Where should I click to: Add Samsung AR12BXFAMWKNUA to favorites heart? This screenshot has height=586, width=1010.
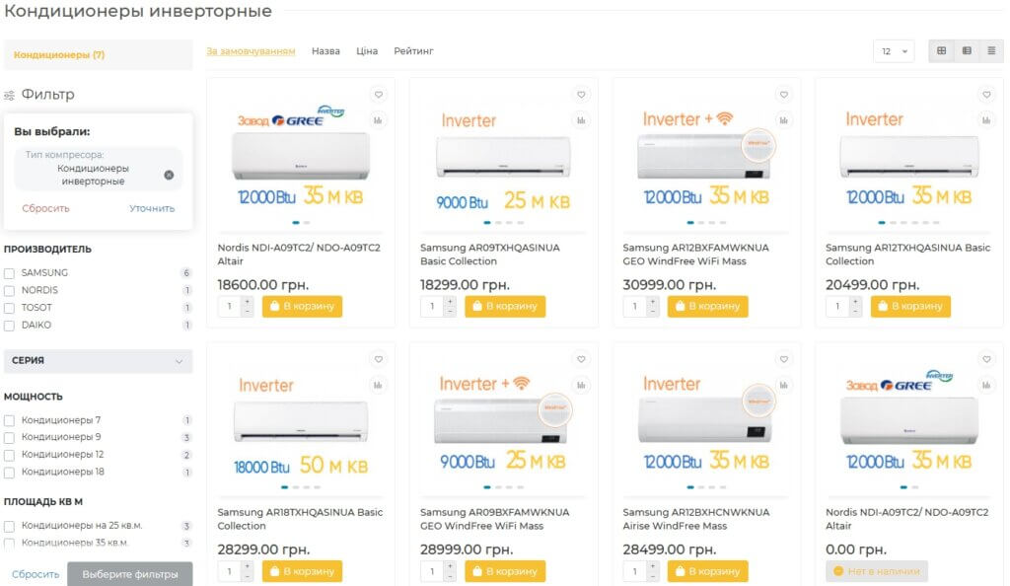tap(784, 95)
